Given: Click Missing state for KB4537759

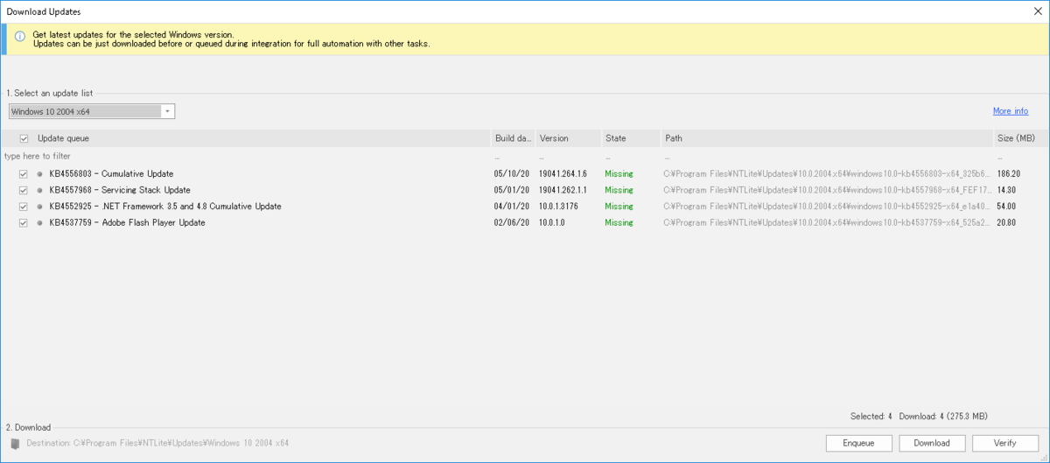Looking at the screenshot, I should pyautogui.click(x=619, y=223).
